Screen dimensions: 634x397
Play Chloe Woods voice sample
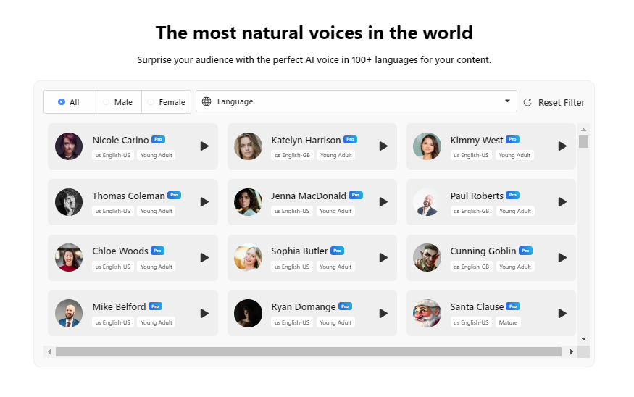point(204,257)
